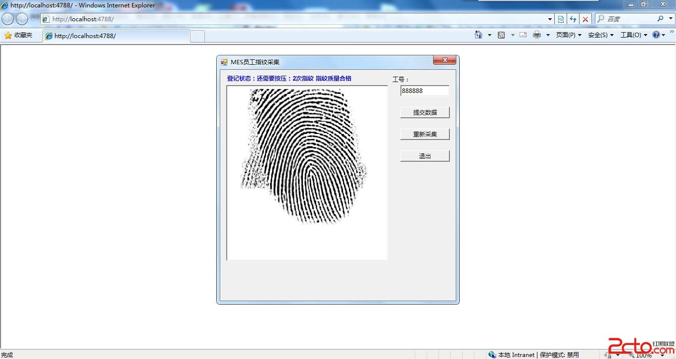676x359 pixels.
Task: Click the status bar padlock security icon
Action: pyautogui.click(x=607, y=355)
